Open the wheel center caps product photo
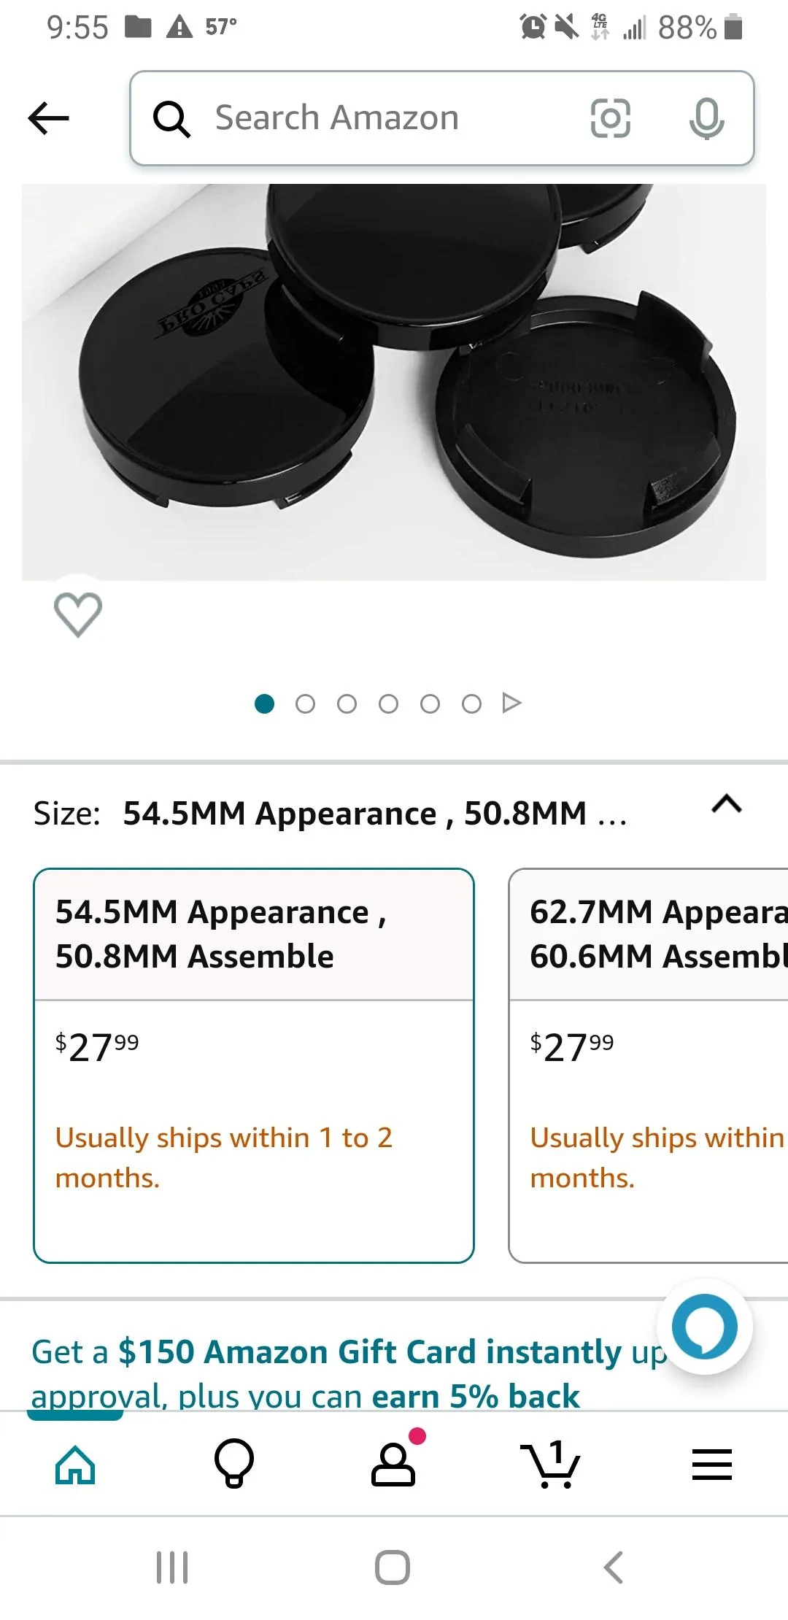 (394, 382)
